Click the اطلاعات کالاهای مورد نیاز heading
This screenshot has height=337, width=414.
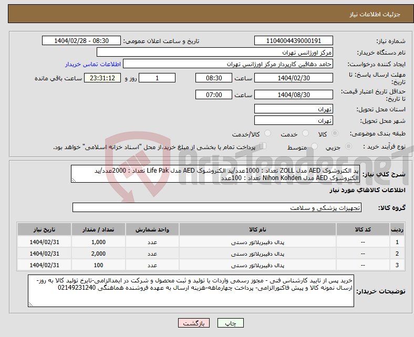(x=367, y=190)
